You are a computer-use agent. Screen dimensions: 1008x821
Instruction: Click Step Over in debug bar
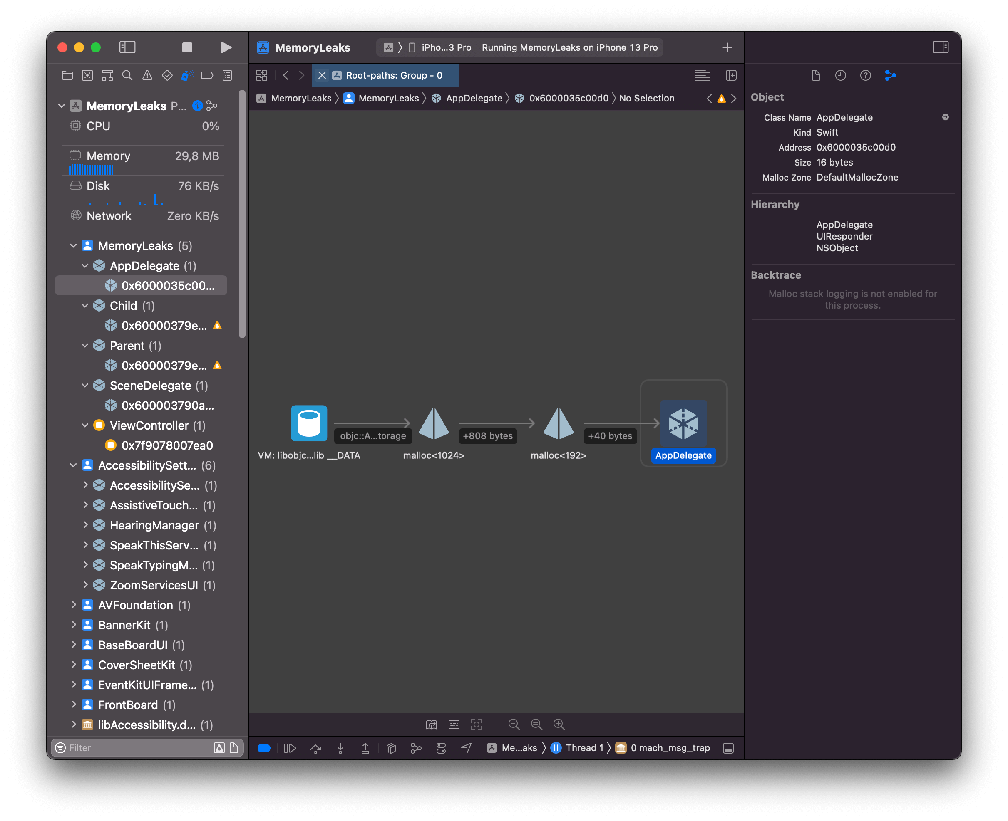pos(315,748)
